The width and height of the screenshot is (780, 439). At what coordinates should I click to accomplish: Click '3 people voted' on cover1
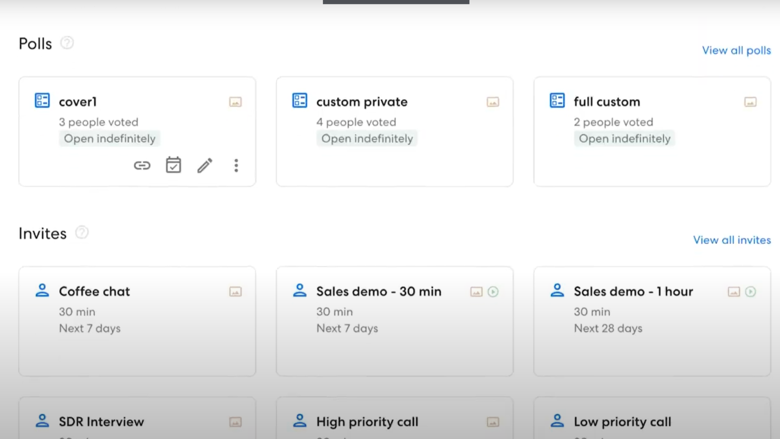(99, 122)
